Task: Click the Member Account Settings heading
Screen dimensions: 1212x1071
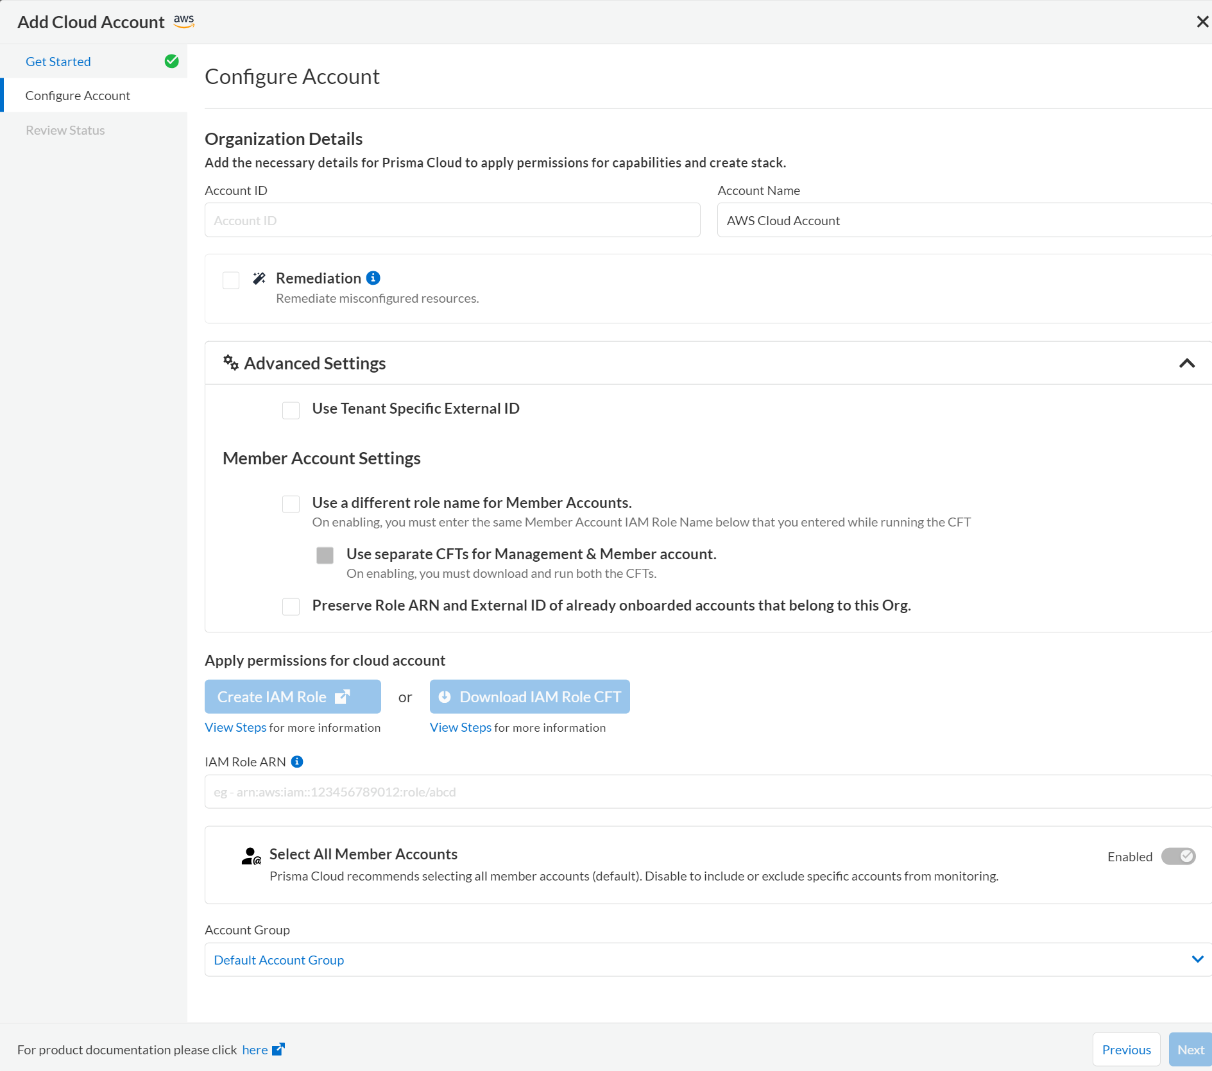Action: click(322, 459)
